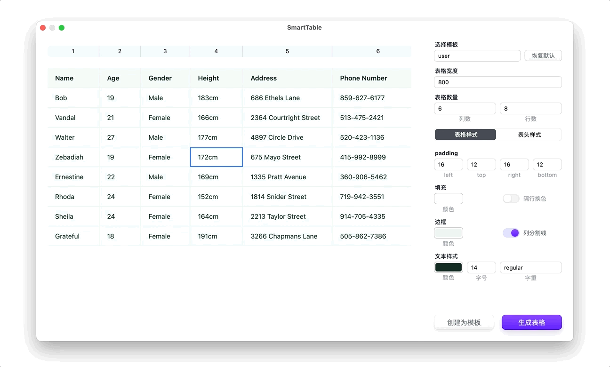Select the cell containing Sheila
The width and height of the screenshot is (610, 367).
coord(73,216)
